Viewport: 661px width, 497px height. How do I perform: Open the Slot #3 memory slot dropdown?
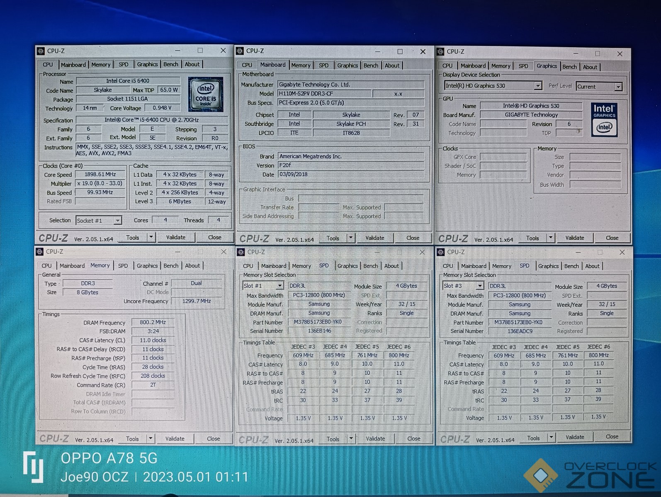pyautogui.click(x=480, y=286)
